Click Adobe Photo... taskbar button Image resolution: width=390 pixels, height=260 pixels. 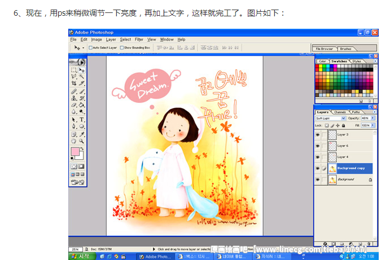155,257
